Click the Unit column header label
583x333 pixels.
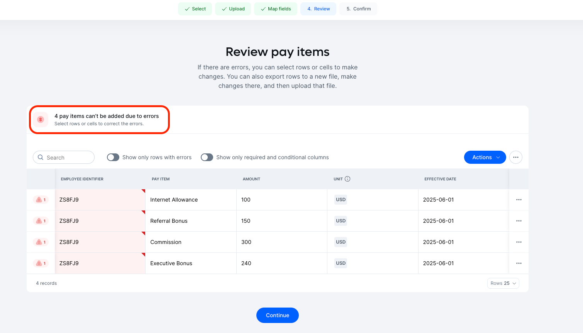pyautogui.click(x=338, y=179)
